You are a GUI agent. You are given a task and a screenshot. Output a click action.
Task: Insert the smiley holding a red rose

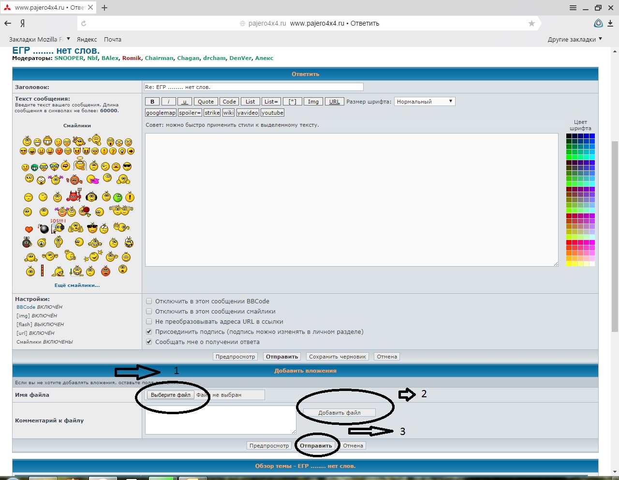pyautogui.click(x=85, y=211)
